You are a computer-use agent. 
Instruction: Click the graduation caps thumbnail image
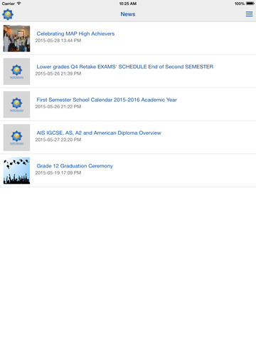16,170
